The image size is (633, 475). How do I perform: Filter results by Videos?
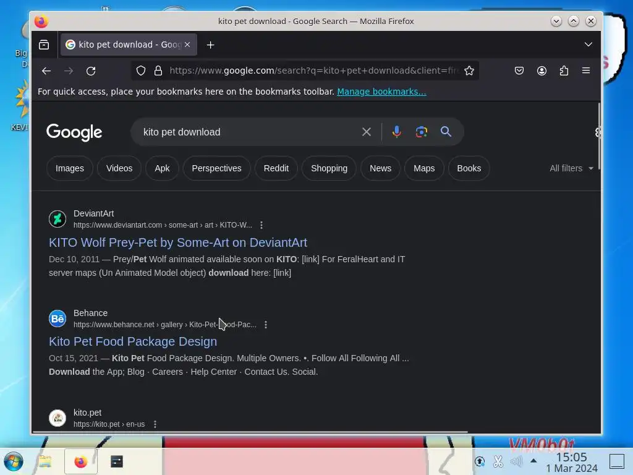[x=119, y=168]
